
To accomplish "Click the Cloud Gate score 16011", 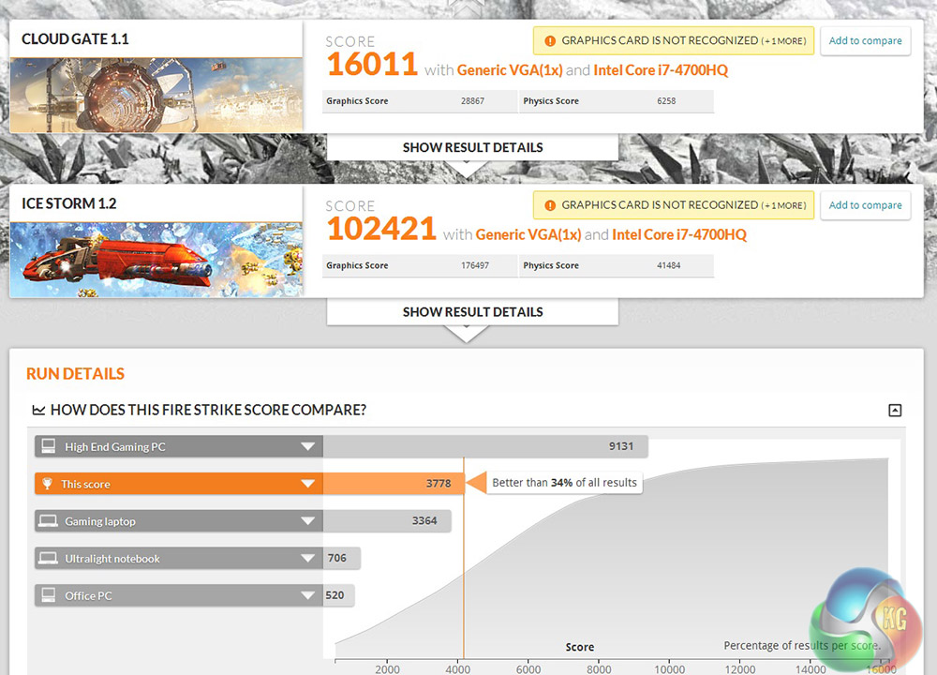I will click(x=372, y=64).
